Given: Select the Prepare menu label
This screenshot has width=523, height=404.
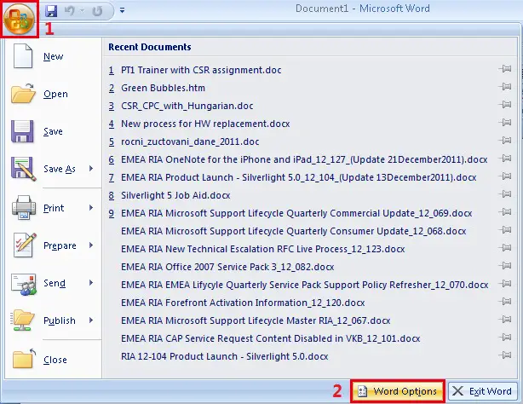Looking at the screenshot, I should pyautogui.click(x=60, y=245).
